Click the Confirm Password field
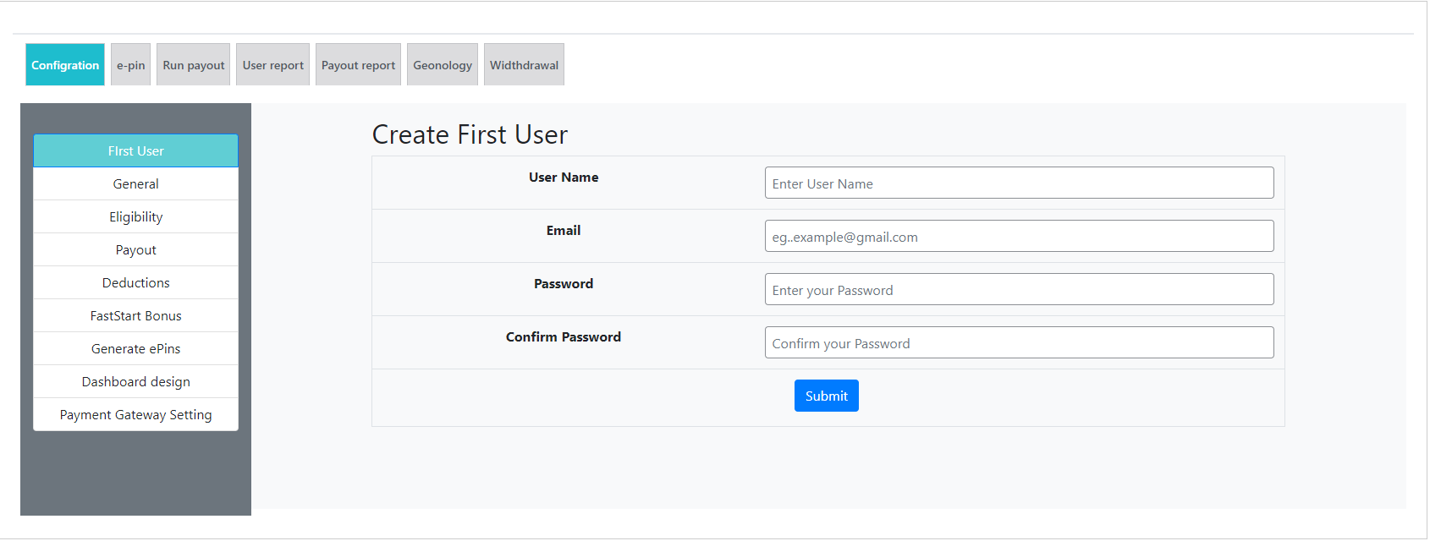The image size is (1430, 541). tap(1019, 343)
